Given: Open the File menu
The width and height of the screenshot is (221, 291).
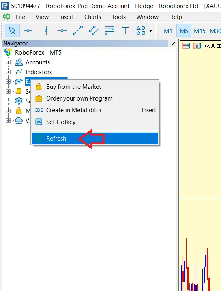Looking at the screenshot, I should 20,17.
